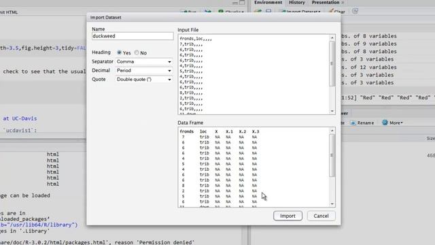Minimize the source editor pane
This screenshot has width=435, height=245.
pos(235,3)
